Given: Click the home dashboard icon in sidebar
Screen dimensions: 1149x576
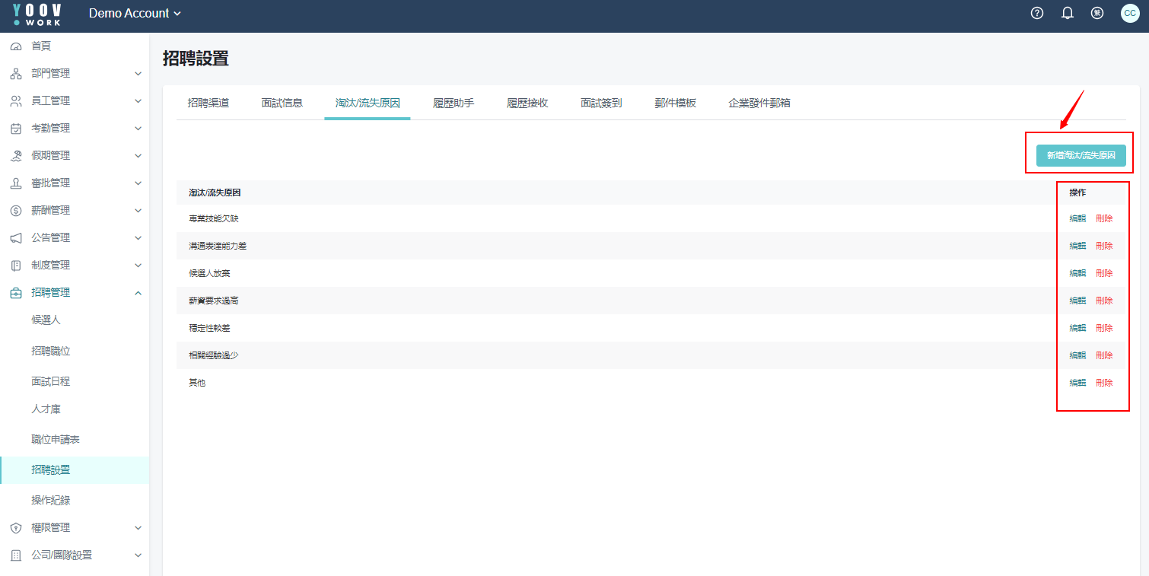Looking at the screenshot, I should tap(16, 46).
